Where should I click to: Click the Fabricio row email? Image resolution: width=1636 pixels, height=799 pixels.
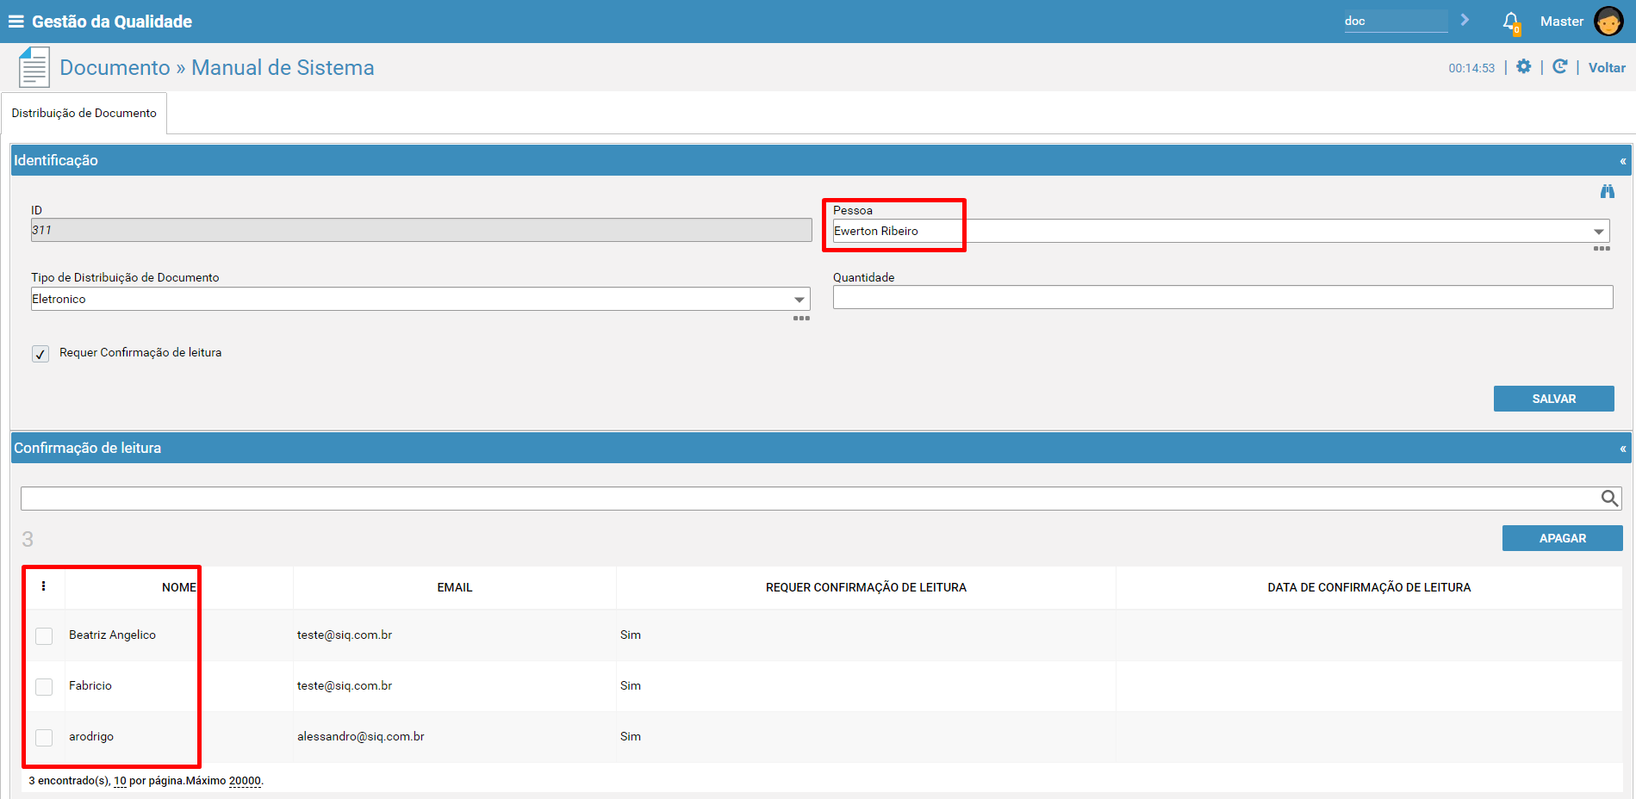(345, 685)
